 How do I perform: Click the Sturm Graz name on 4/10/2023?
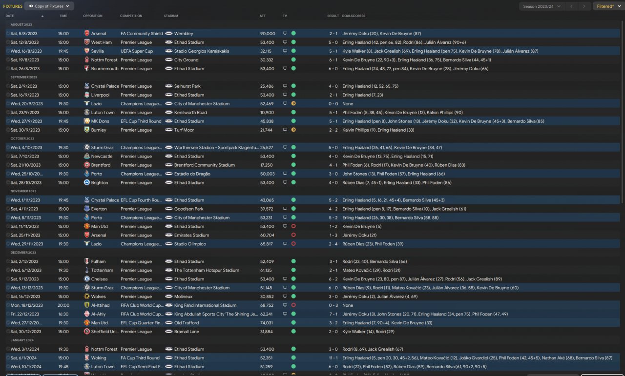(103, 148)
